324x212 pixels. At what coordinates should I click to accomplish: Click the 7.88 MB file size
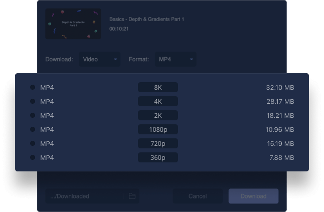[282, 158]
